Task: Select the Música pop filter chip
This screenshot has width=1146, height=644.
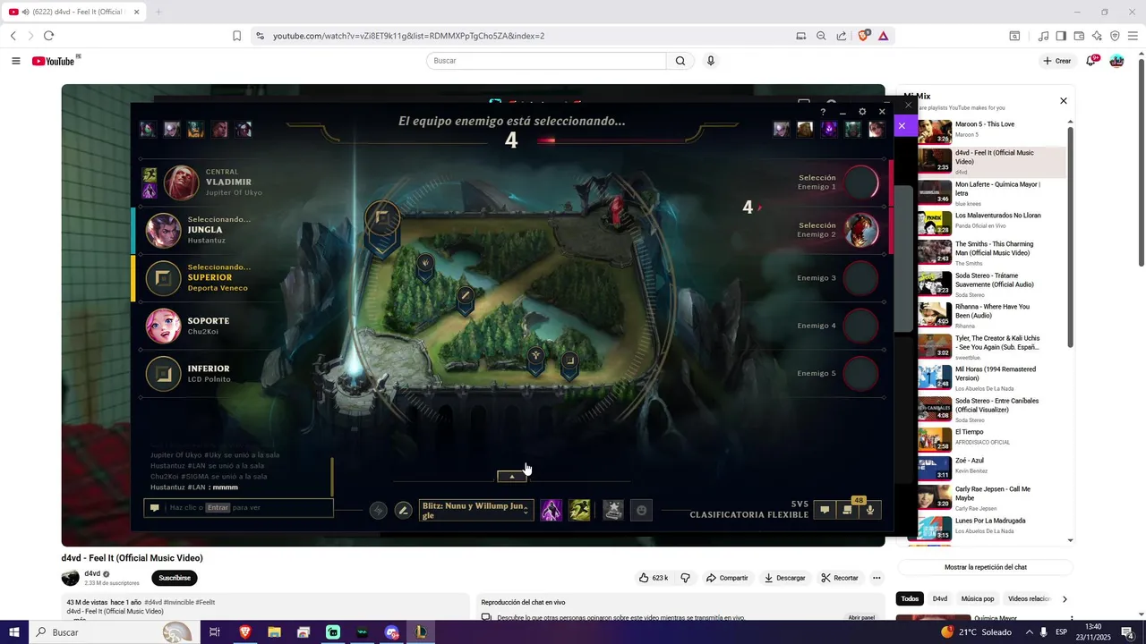Action: click(x=978, y=598)
